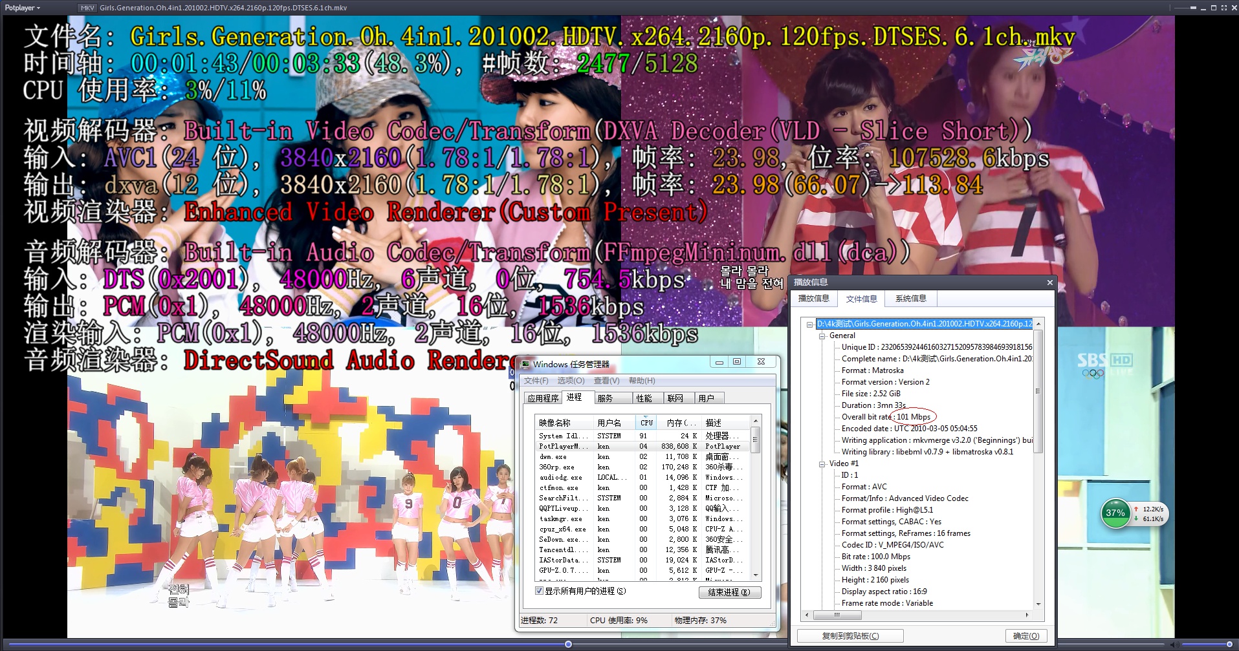The width and height of the screenshot is (1239, 651).
Task: Maximize the Windows Task Manager window
Action: [737, 362]
